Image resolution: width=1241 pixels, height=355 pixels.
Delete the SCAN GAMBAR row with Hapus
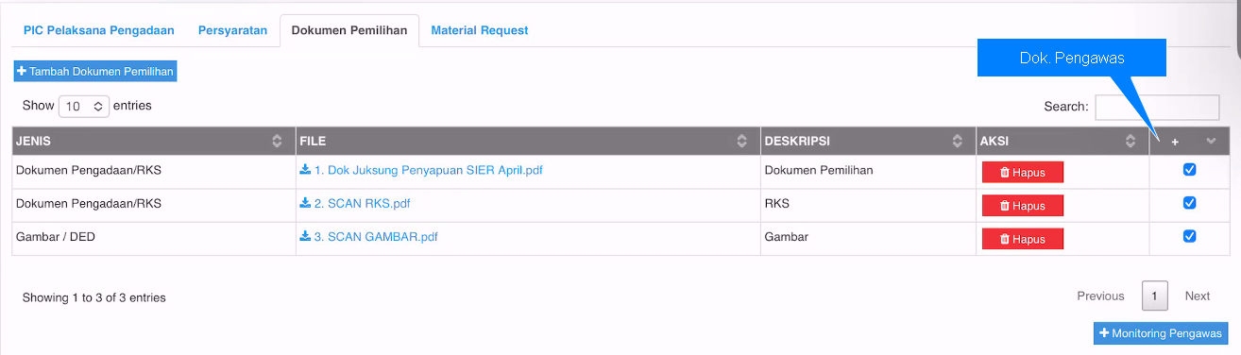[1023, 239]
